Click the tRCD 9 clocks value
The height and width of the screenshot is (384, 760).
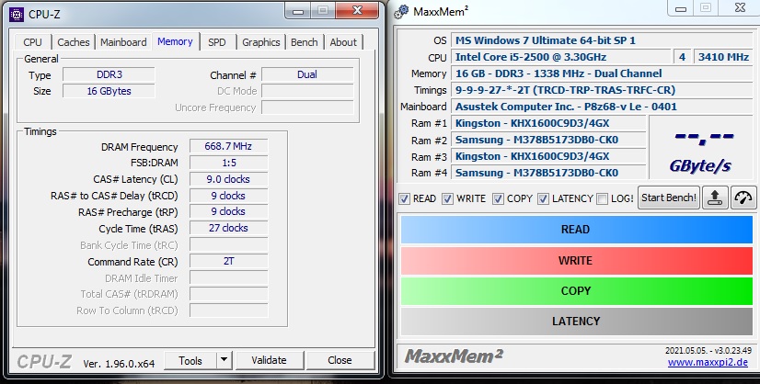228,196
